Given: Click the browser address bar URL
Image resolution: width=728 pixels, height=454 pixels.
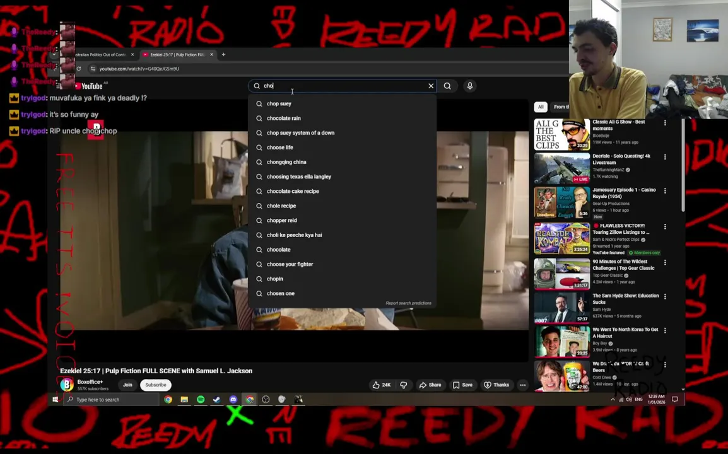Looking at the screenshot, I should pyautogui.click(x=139, y=69).
